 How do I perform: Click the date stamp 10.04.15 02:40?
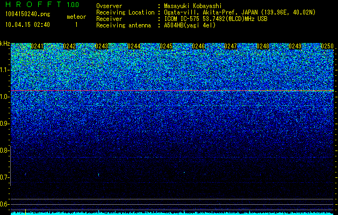[27, 25]
